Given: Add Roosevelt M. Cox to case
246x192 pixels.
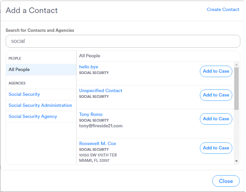Looking at the screenshot, I should pos(216,148).
